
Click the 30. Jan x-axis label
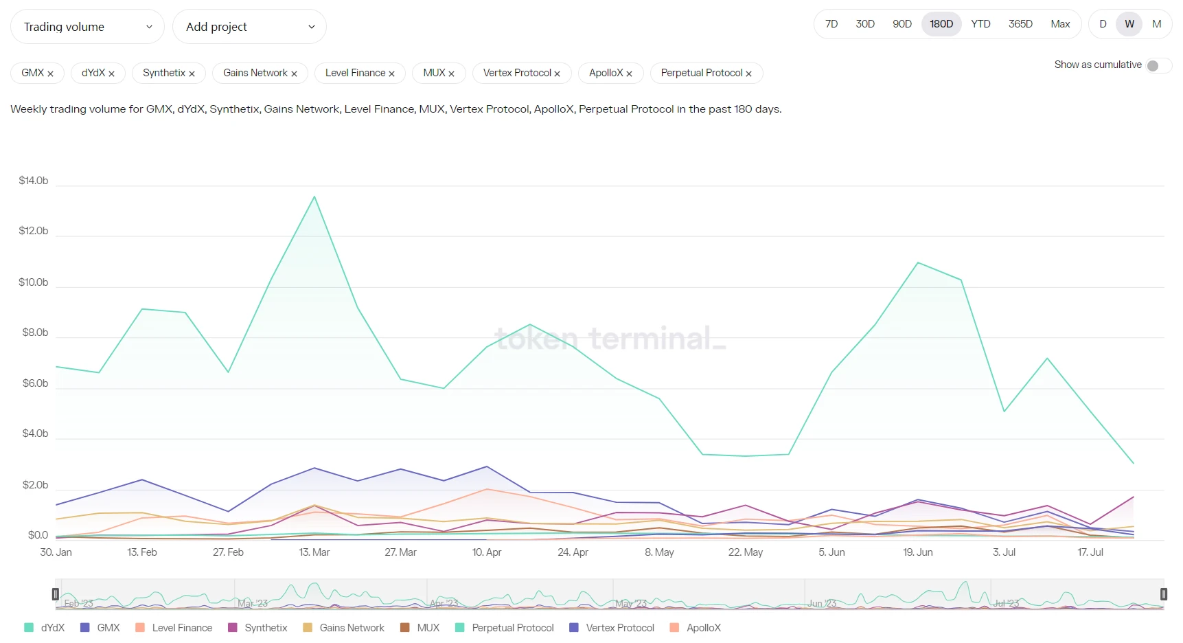coord(56,552)
